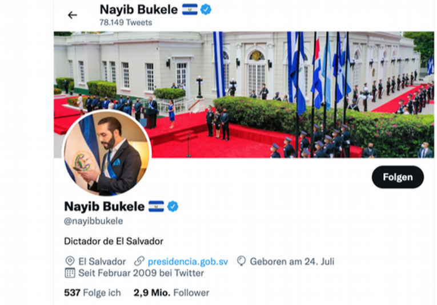The image size is (437, 305).
Task: Click the El Salvador flag emoji in header
Action: (x=190, y=10)
